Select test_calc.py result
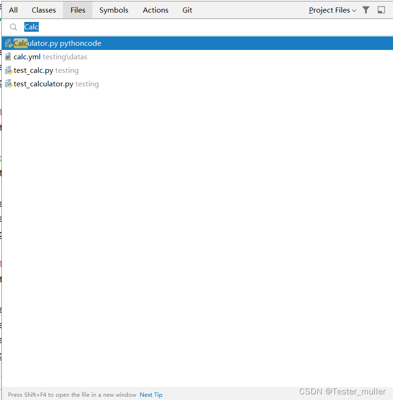393x400 pixels. pyautogui.click(x=197, y=70)
